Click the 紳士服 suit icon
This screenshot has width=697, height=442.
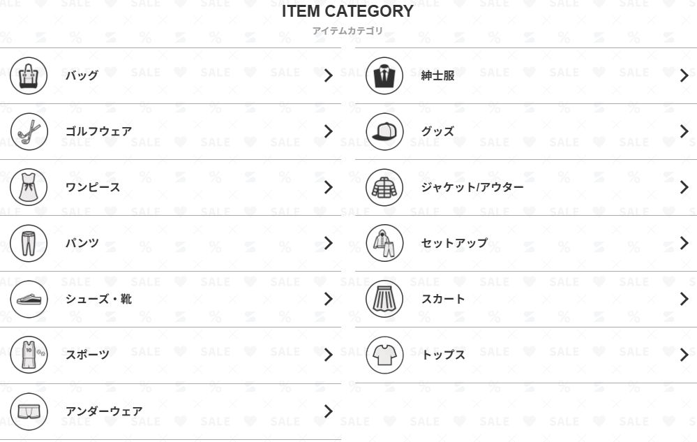(384, 75)
